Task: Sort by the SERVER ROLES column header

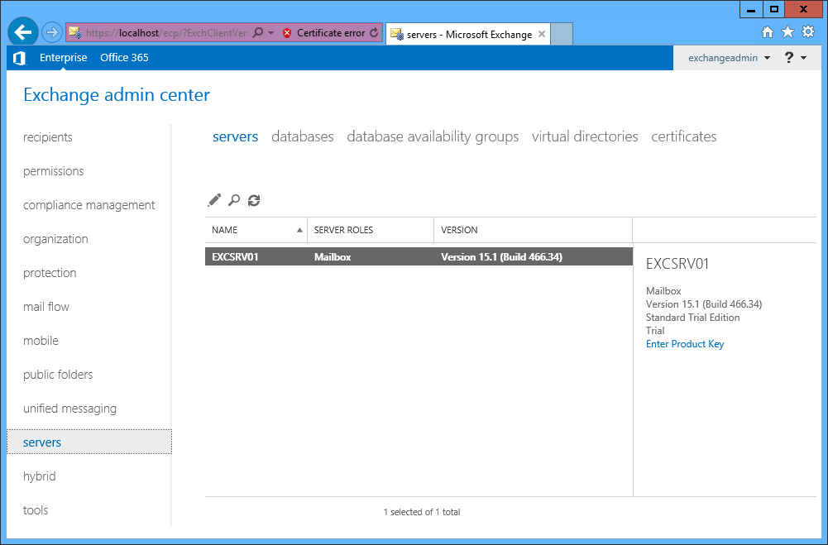Action: pyautogui.click(x=371, y=230)
